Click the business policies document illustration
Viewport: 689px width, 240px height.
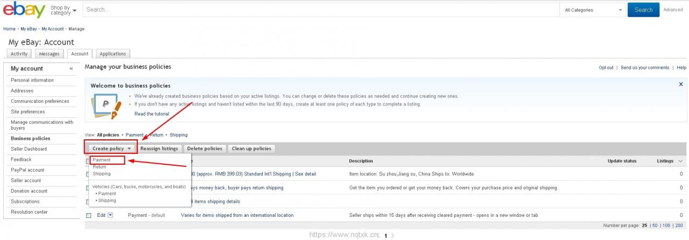pos(106,105)
